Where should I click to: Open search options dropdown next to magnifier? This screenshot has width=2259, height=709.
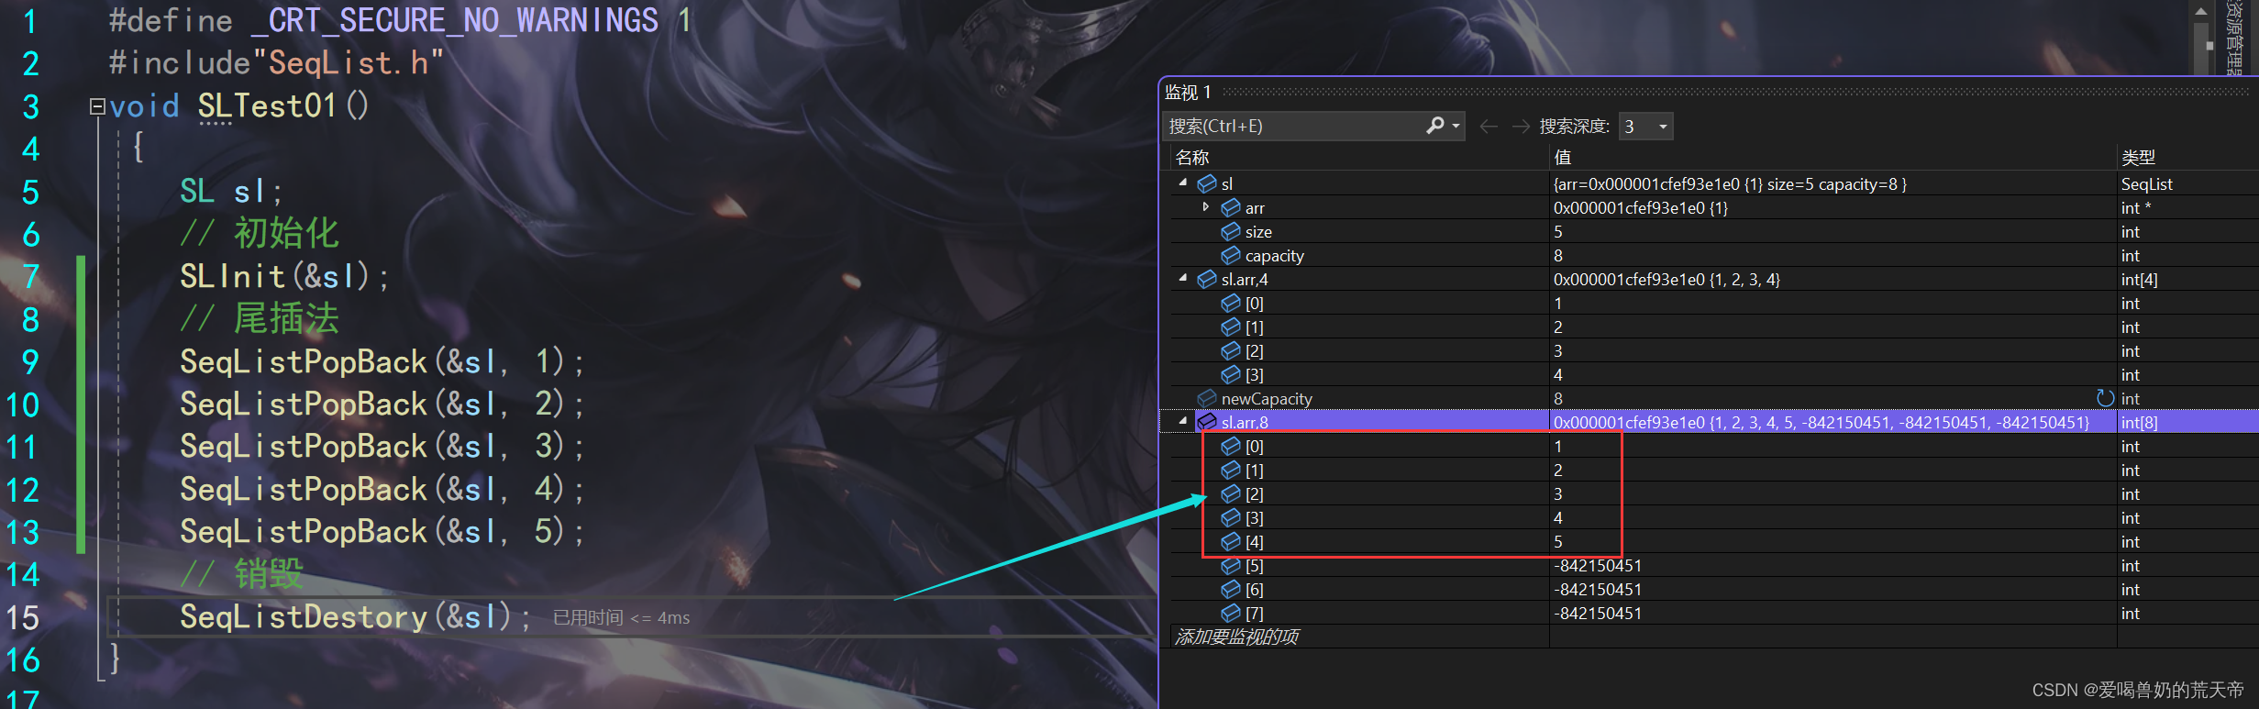(1456, 126)
